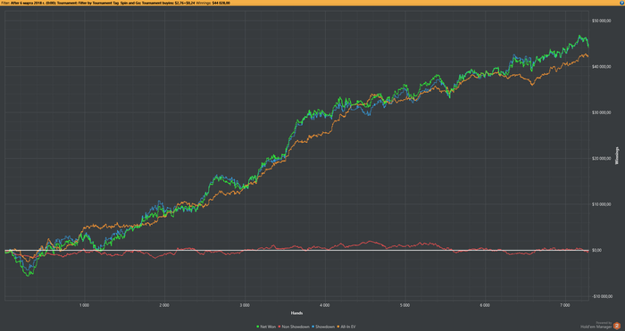Toggle the Showdown series label
Screen dimensions: 625x331
325,327
